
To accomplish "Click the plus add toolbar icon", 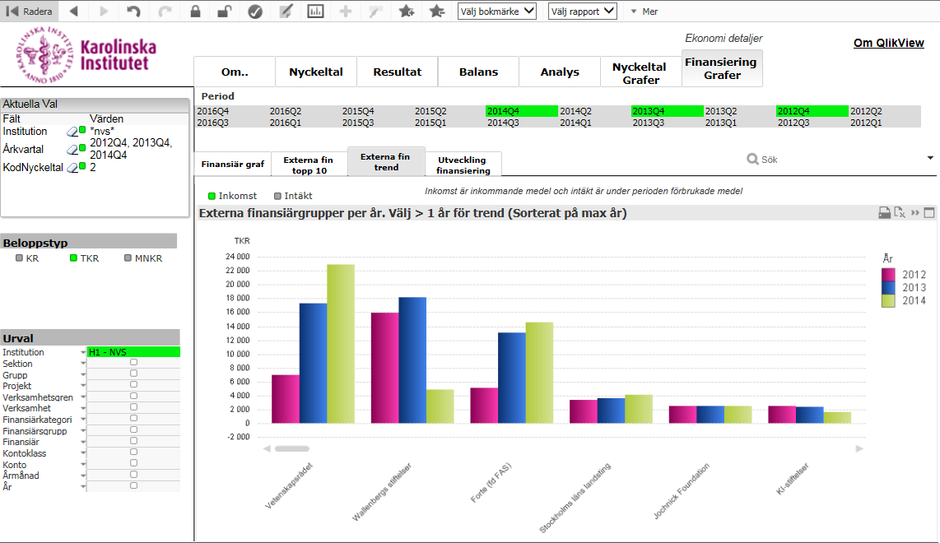I will (346, 12).
